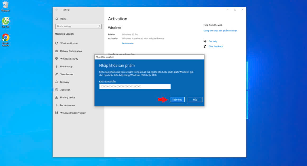Image resolution: width=307 pixels, height=166 pixels.
Task: Open Windows Security section
Action: coord(69,59)
